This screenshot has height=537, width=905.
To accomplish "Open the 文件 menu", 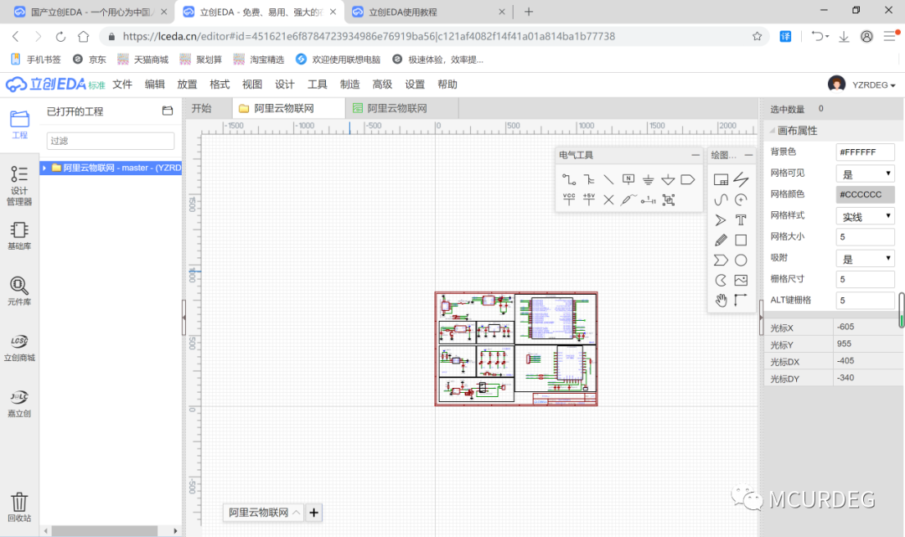I will click(x=122, y=85).
